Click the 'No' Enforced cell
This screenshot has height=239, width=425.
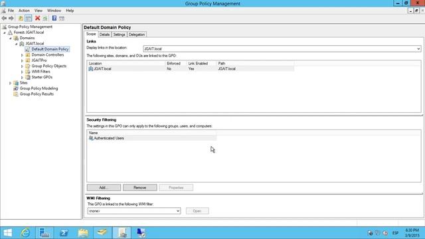[169, 69]
